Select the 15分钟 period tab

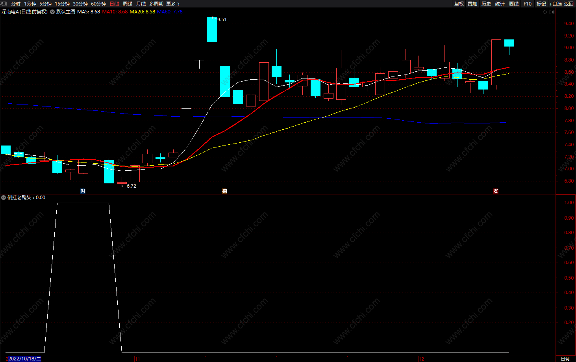62,4
